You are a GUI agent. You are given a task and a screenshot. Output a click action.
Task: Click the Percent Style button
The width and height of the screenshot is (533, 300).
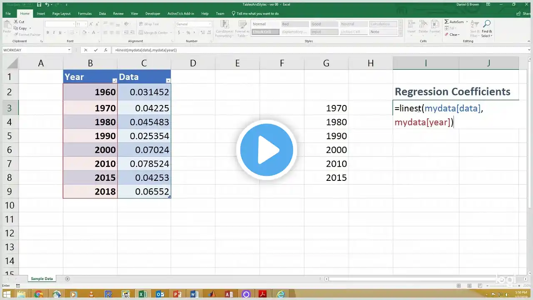pyautogui.click(x=188, y=32)
